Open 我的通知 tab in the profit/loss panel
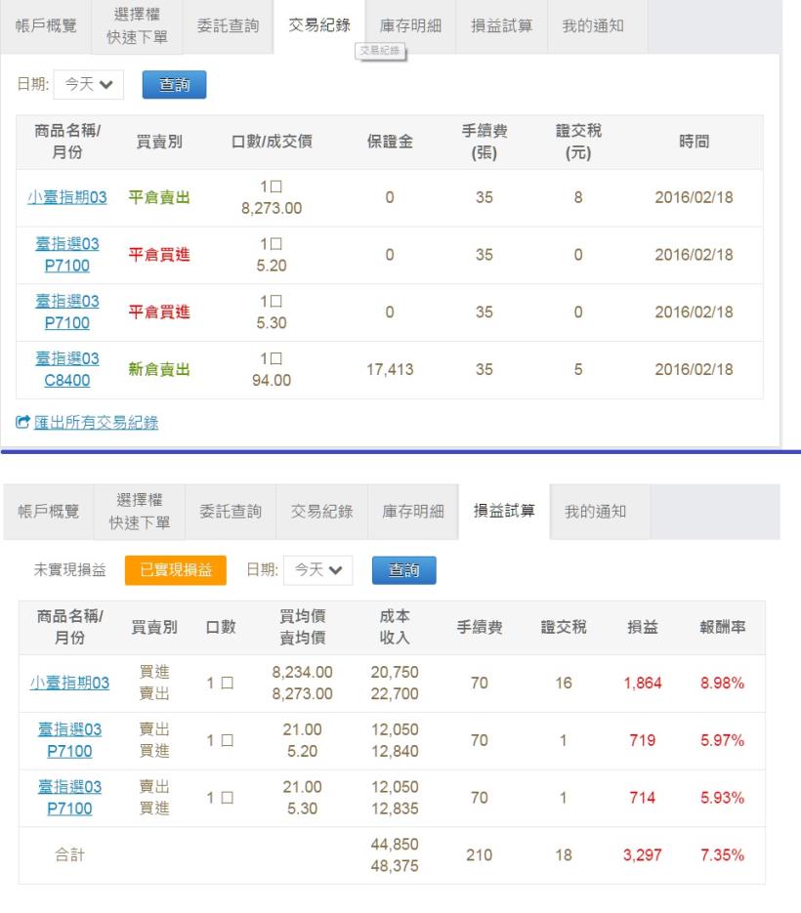This screenshot has width=801, height=913. pyautogui.click(x=596, y=511)
